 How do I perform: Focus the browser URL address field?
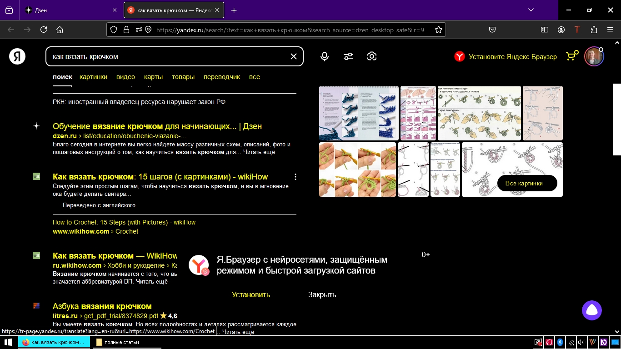[290, 30]
